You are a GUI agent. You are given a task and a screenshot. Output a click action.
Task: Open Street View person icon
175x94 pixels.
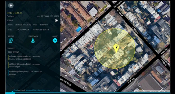coord(33,40)
